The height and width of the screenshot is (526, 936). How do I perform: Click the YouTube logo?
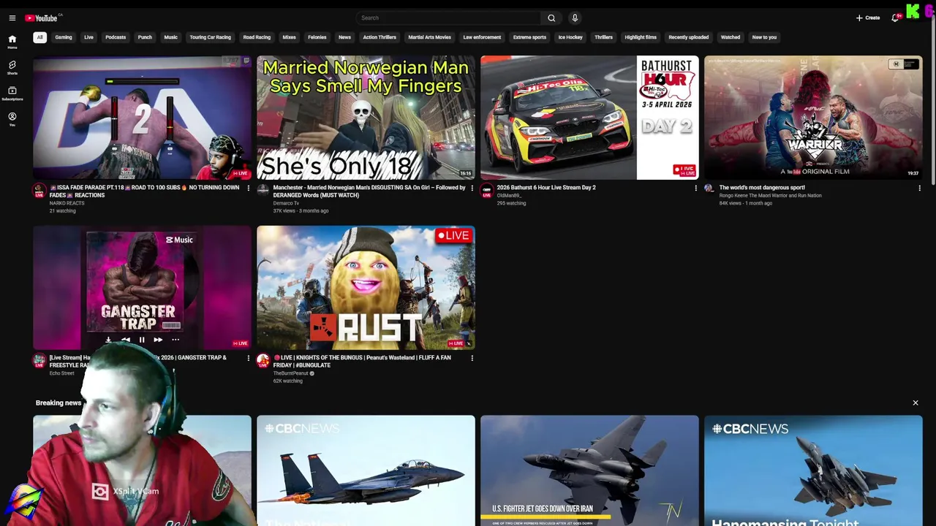42,18
